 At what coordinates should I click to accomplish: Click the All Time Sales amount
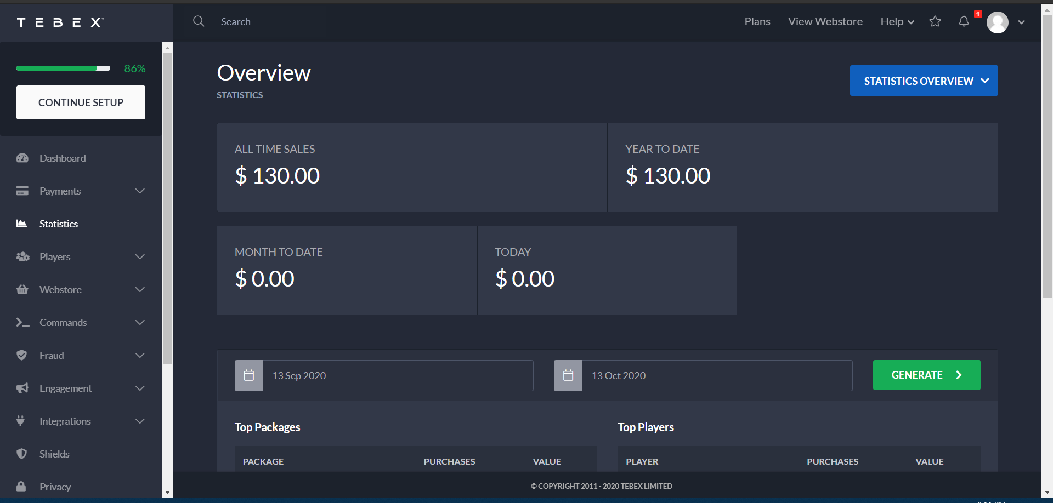pos(278,176)
